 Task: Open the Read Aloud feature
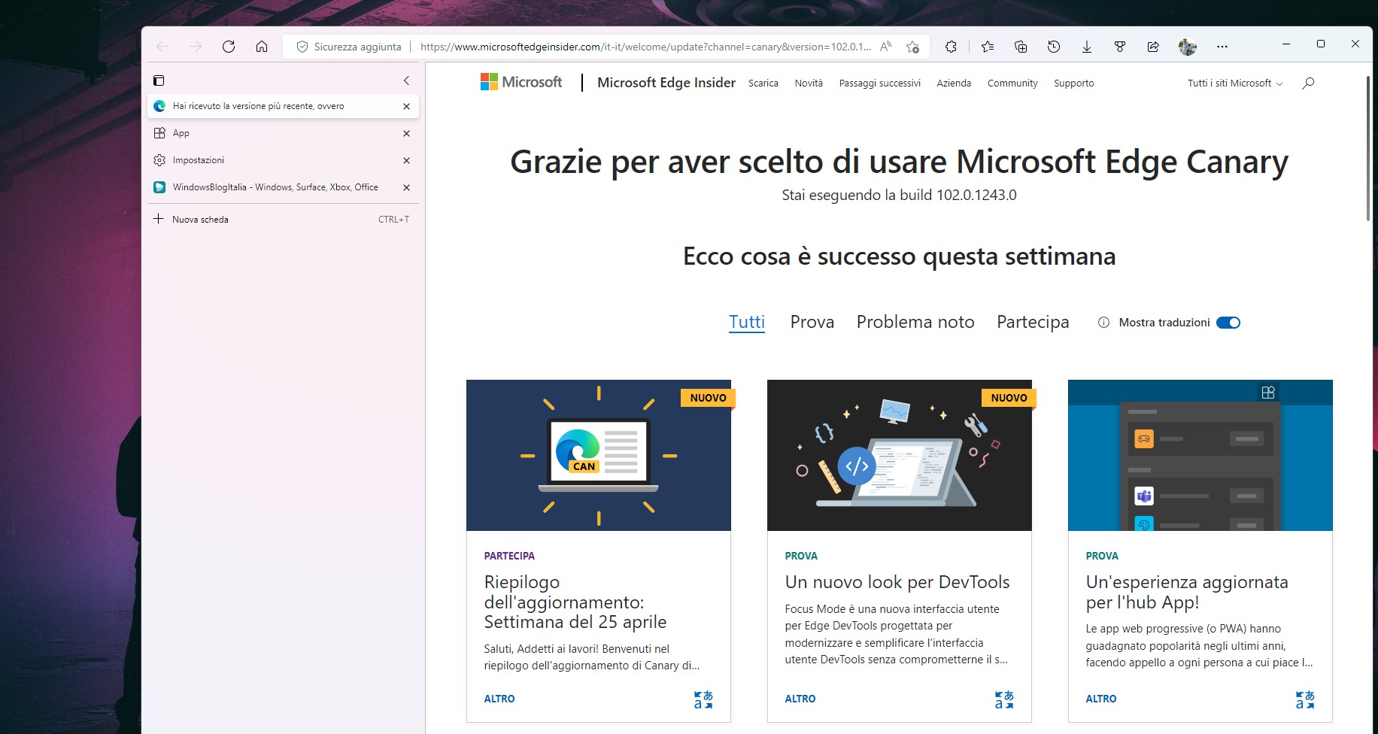pos(886,47)
